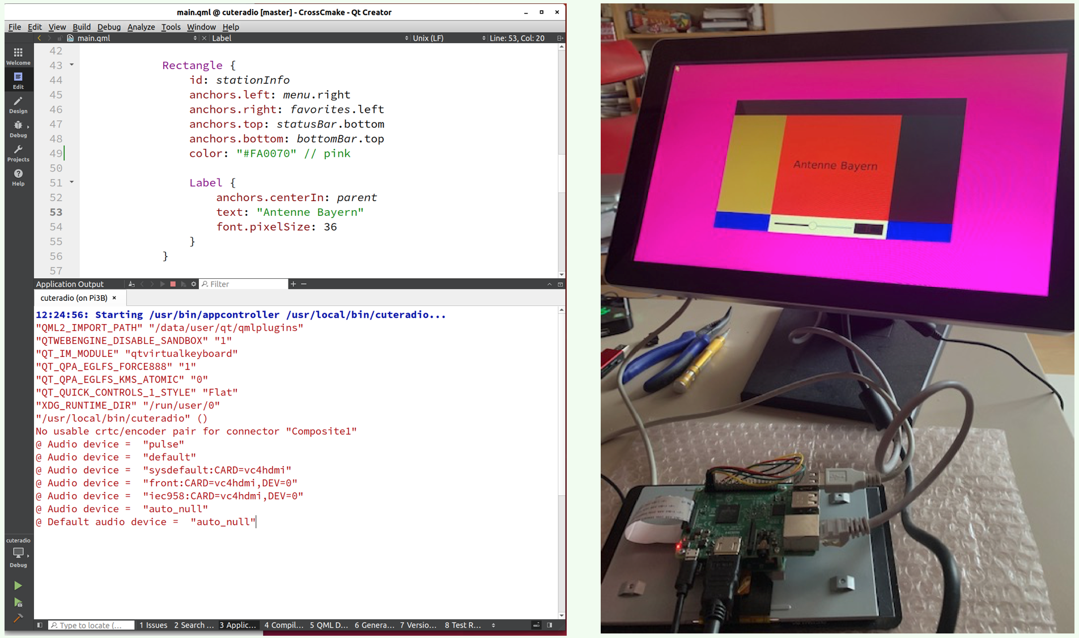Open the Issues pane
The image size is (1079, 638).
coord(153,625)
